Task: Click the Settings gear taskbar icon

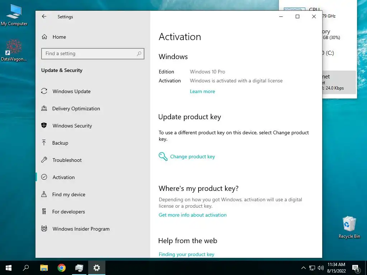Action: pos(97,268)
